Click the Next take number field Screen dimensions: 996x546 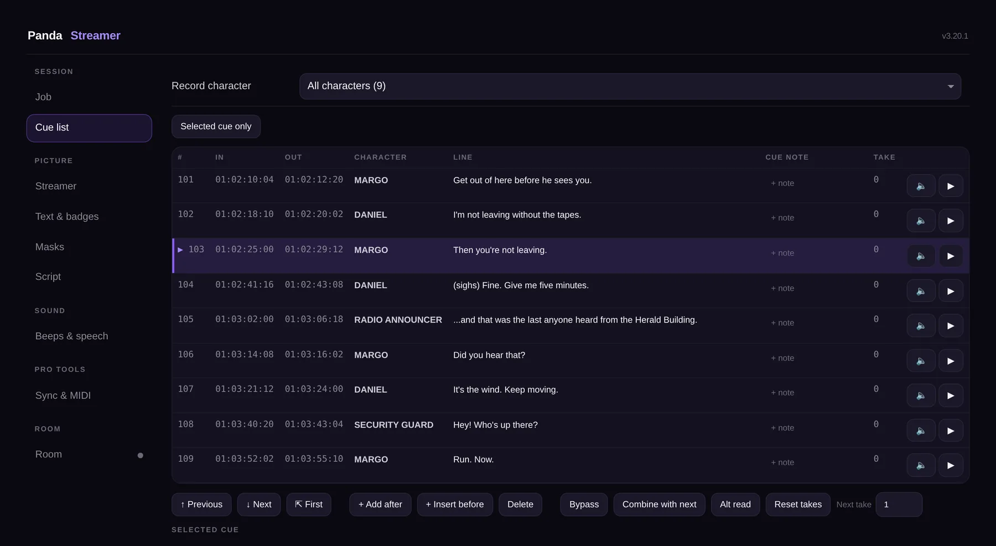[899, 505]
